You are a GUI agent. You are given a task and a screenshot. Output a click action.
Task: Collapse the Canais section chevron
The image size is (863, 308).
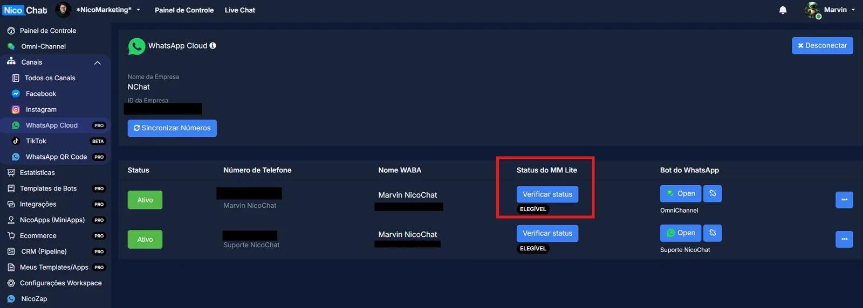(98, 62)
